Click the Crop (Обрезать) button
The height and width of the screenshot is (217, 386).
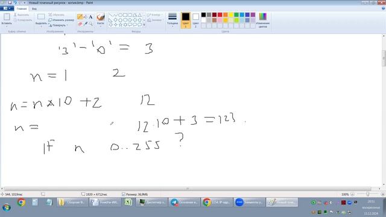(x=56, y=14)
